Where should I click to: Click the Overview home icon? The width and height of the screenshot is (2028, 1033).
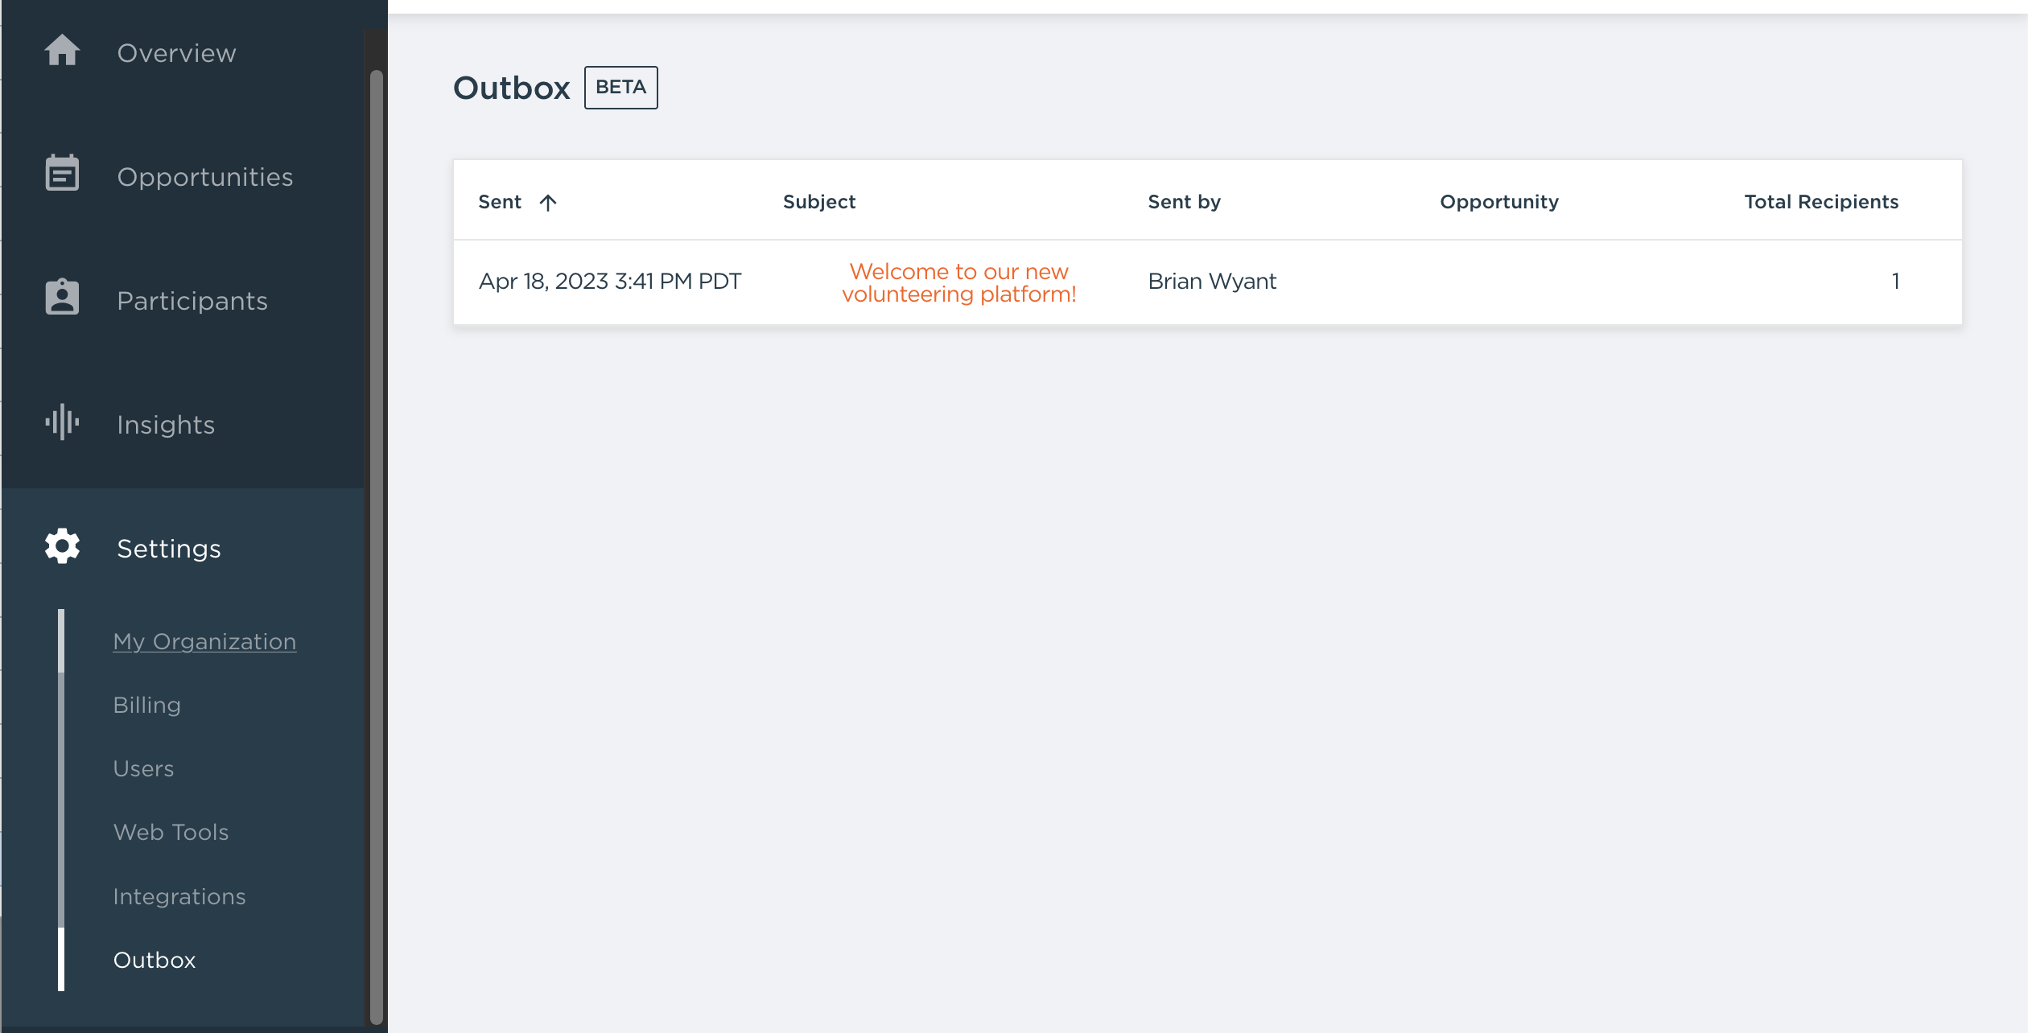(62, 51)
